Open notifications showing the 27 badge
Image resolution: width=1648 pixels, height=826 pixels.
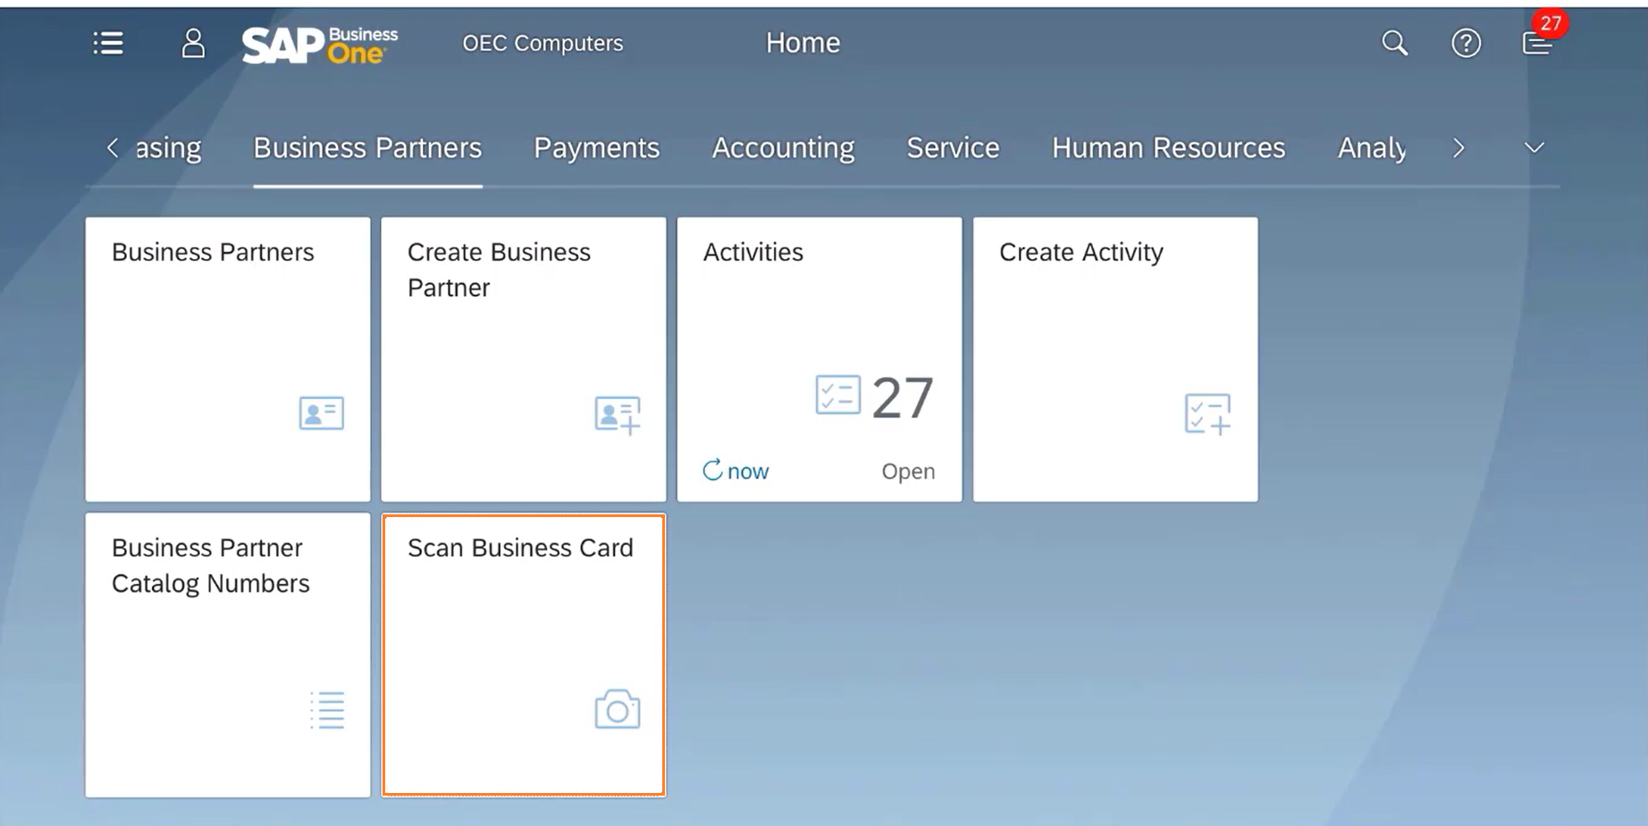1538,42
